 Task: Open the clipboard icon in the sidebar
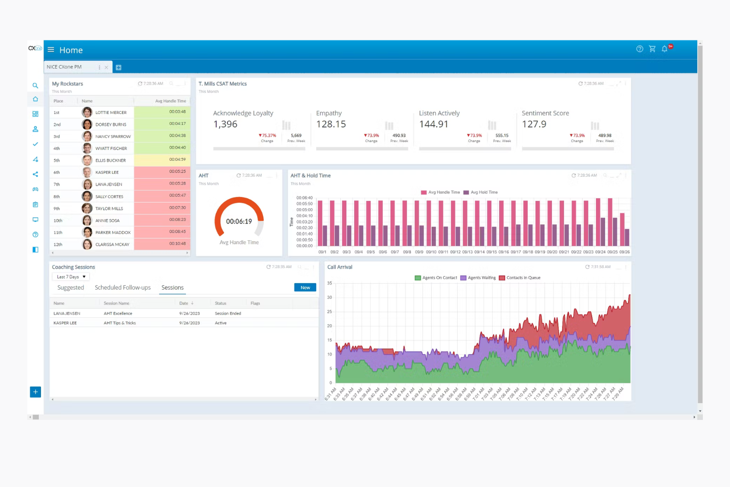pos(36,204)
